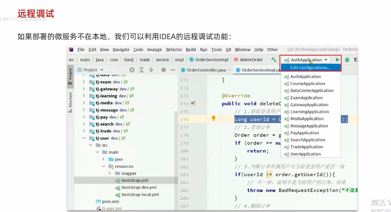This screenshot has height=212, width=391.
Task: Expand the tj-exam module
Action: coord(84,82)
